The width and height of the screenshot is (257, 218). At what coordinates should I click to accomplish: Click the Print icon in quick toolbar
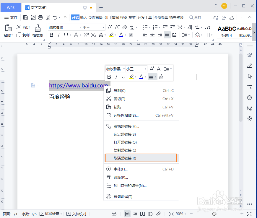pos(40,17)
